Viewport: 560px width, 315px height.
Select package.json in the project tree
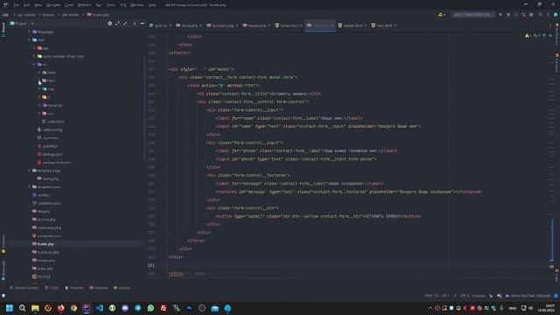tap(51, 154)
